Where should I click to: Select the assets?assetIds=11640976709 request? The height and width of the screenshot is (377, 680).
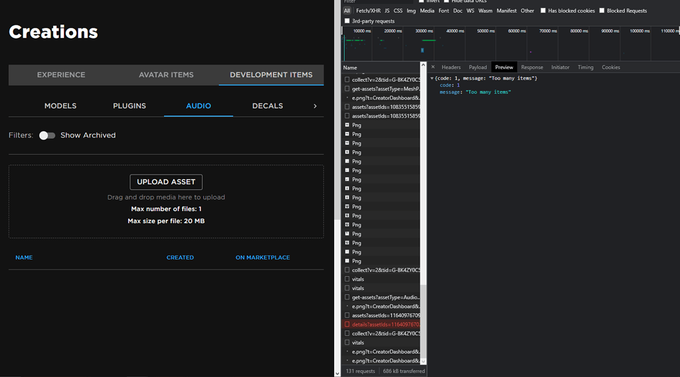tap(381, 315)
